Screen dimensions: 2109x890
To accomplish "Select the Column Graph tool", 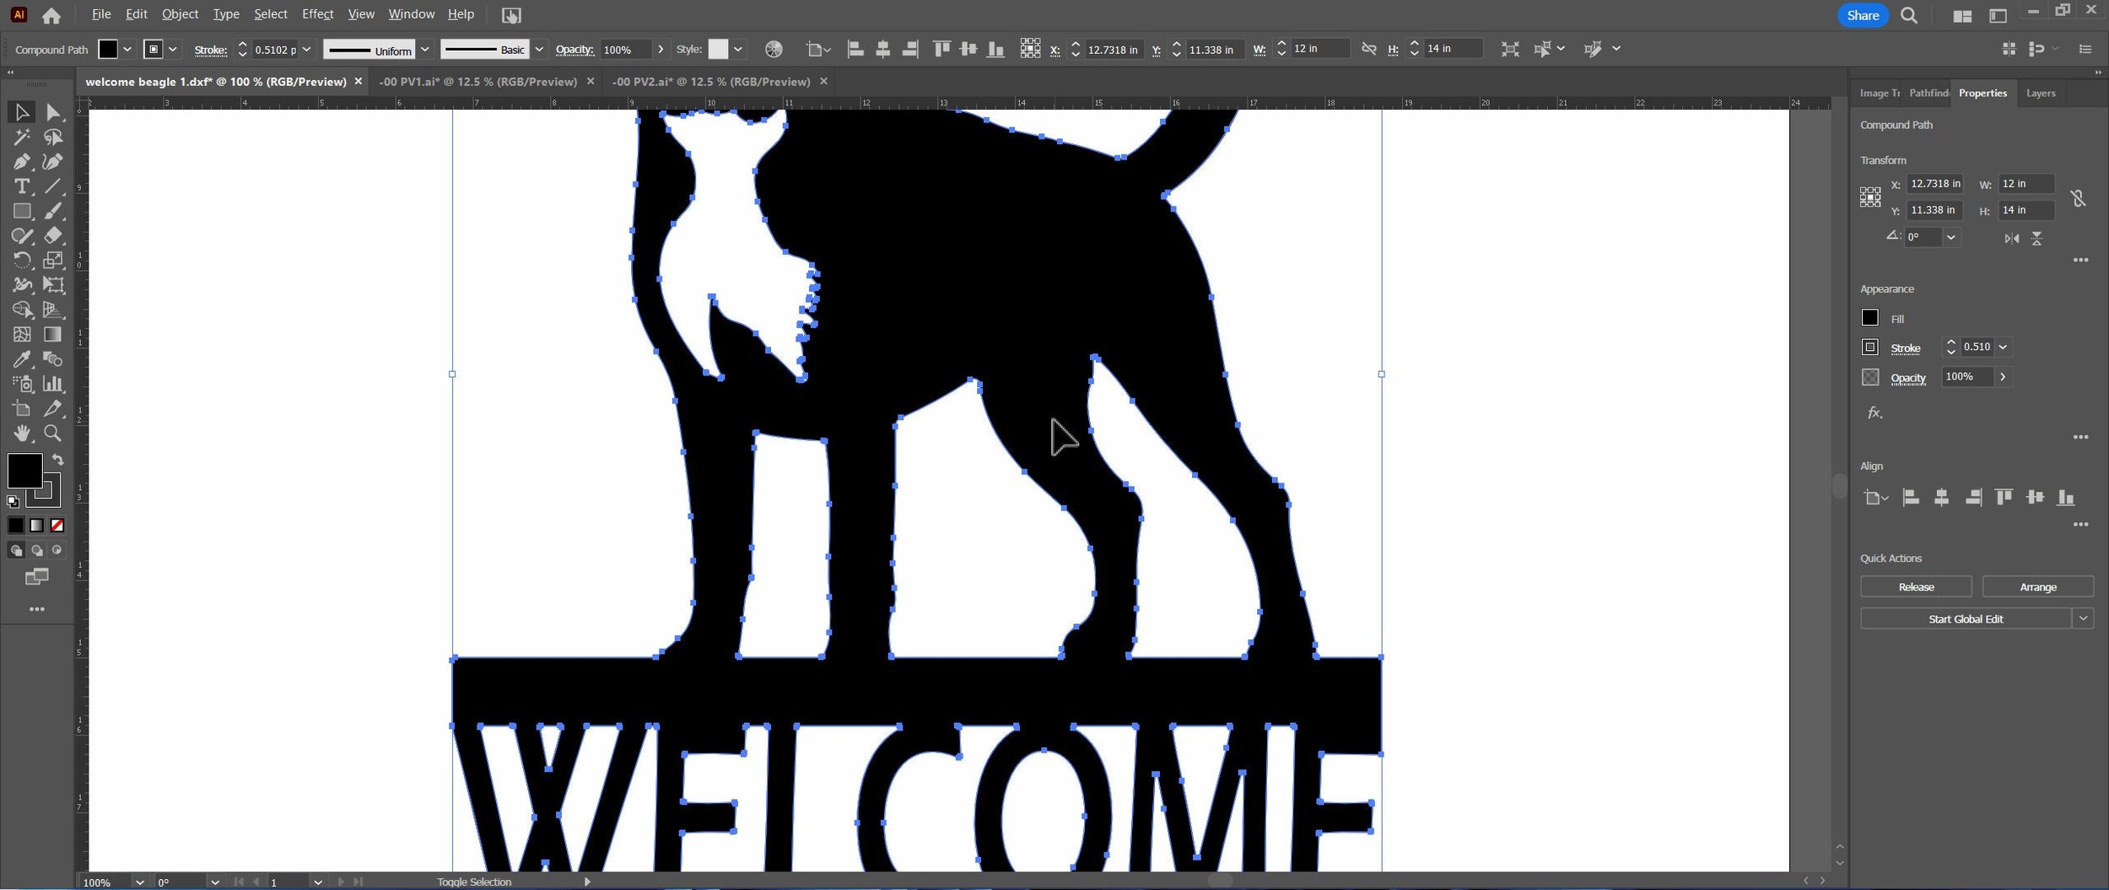I will [53, 384].
